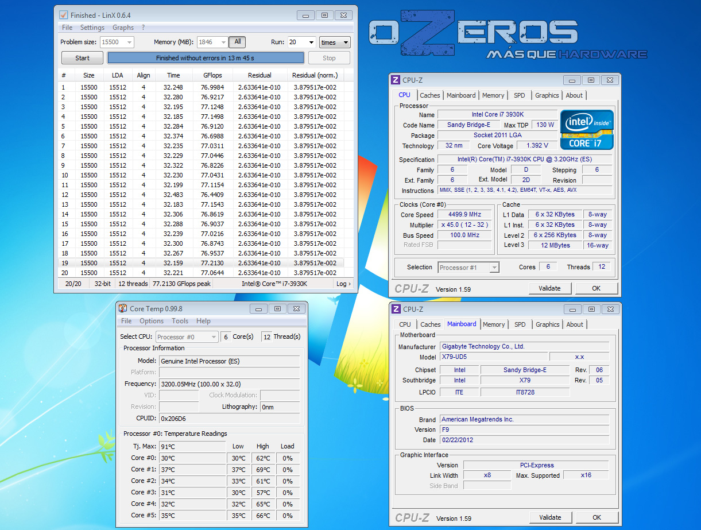Switch to Graphics tab in lower CPU-Z window
701x530 pixels.
tap(547, 324)
